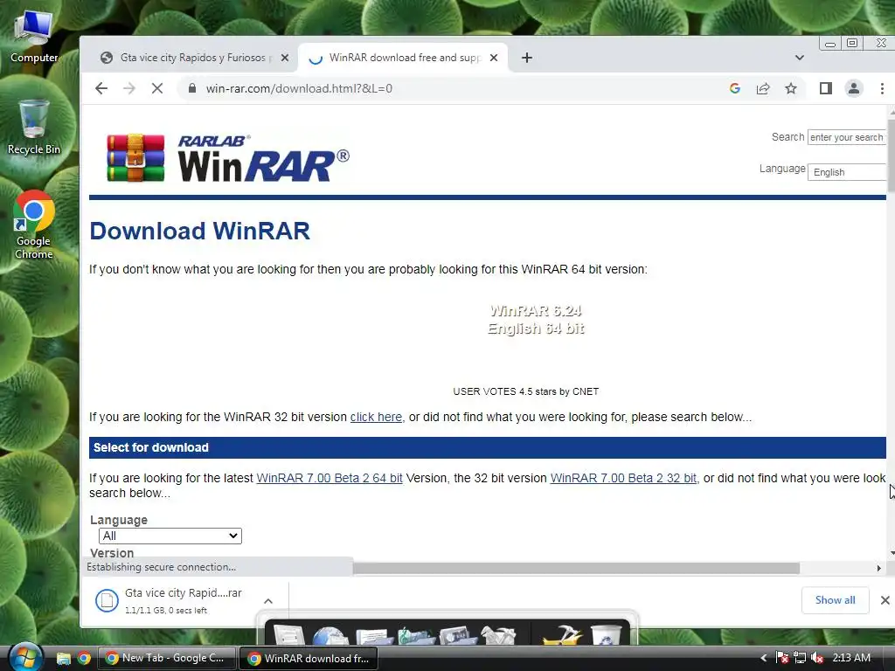Expand download item options chevron
Image resolution: width=895 pixels, height=671 pixels.
tap(268, 601)
